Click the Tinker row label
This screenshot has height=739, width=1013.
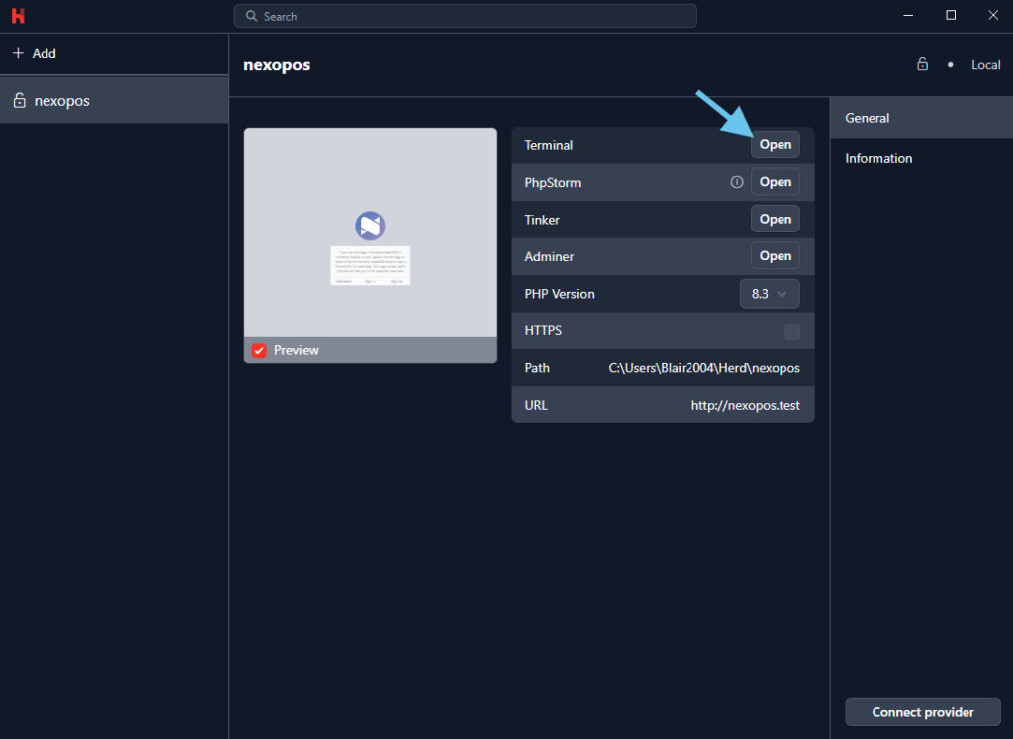[542, 220]
